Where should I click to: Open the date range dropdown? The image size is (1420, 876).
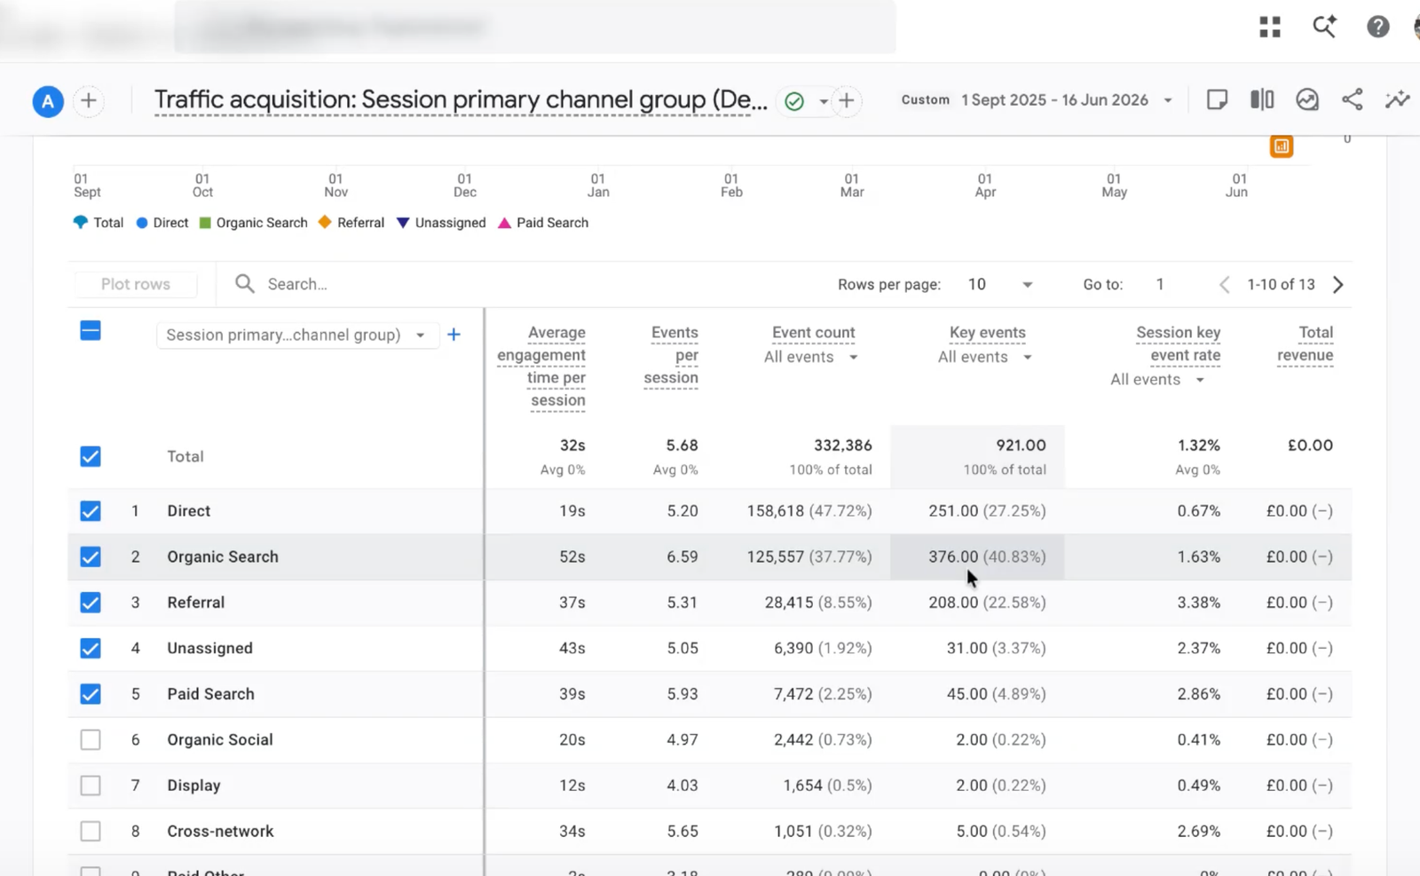[1168, 100]
